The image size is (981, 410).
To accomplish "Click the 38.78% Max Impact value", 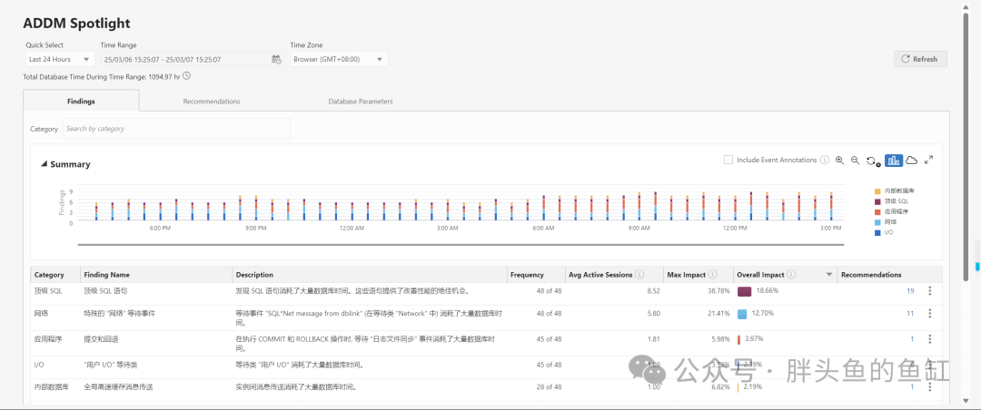I will 718,290.
